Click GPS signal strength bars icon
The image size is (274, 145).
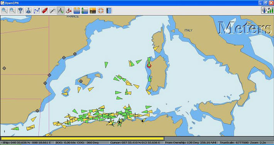(270, 10)
